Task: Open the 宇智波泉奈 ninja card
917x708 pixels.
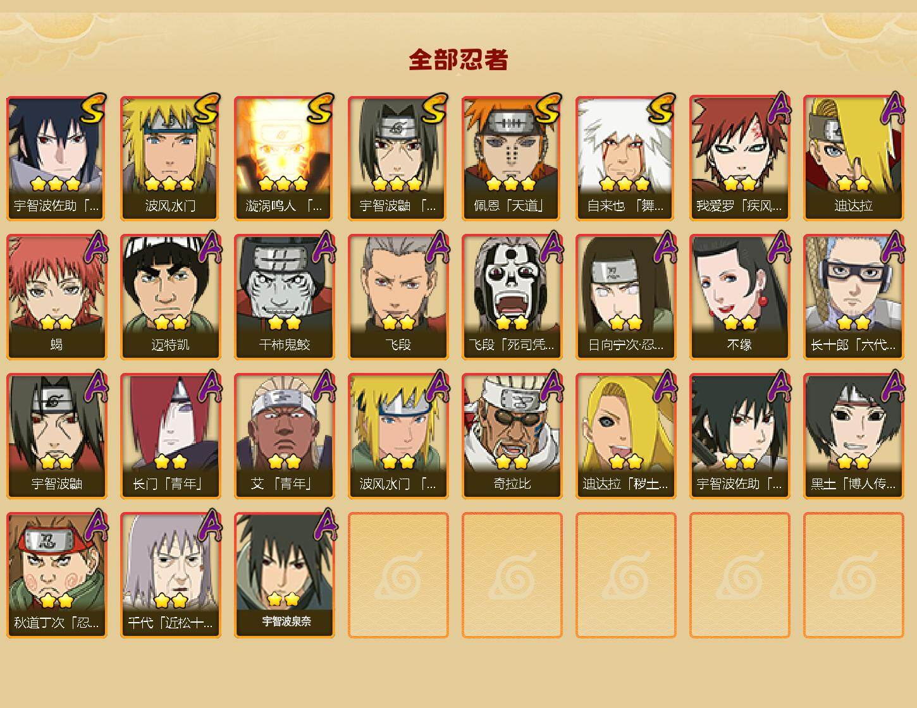Action: point(284,575)
